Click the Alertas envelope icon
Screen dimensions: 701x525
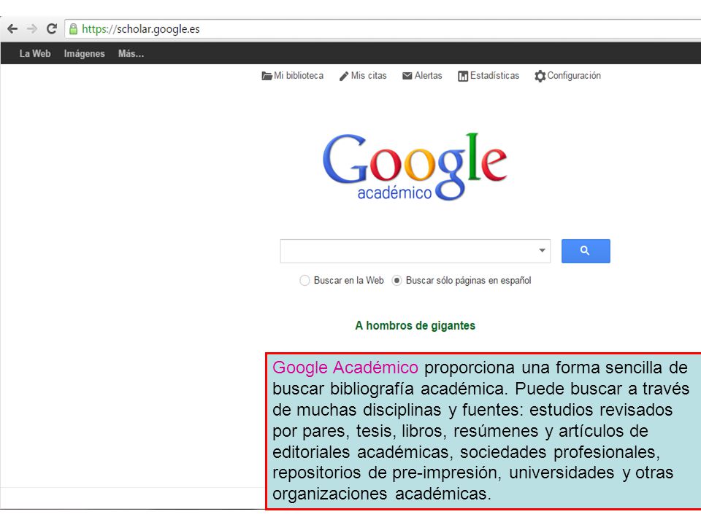click(407, 76)
